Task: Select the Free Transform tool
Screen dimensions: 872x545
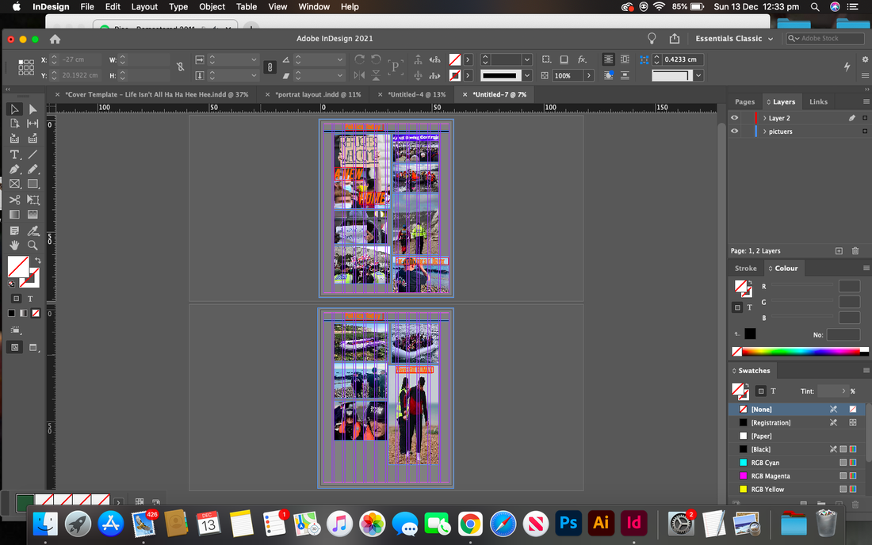Action: (33, 200)
